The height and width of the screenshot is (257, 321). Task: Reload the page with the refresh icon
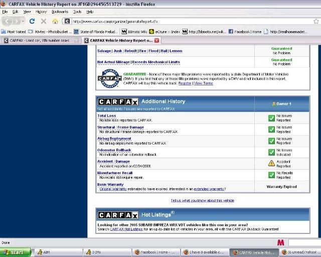[x=32, y=21]
